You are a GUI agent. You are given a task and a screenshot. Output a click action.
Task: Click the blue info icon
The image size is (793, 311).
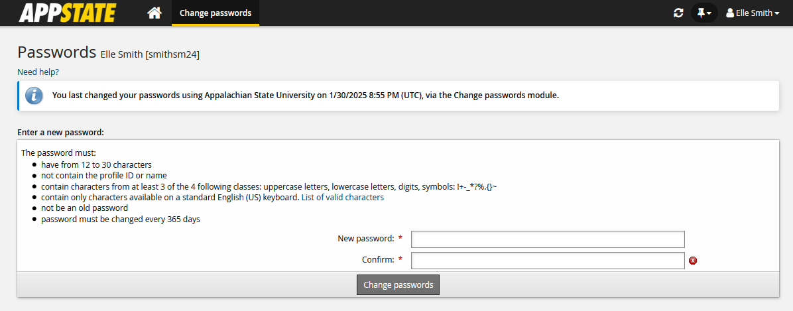(34, 95)
